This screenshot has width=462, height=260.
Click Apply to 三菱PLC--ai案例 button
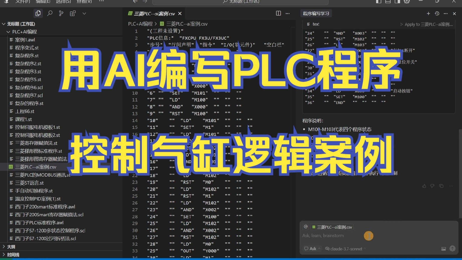(427, 24)
